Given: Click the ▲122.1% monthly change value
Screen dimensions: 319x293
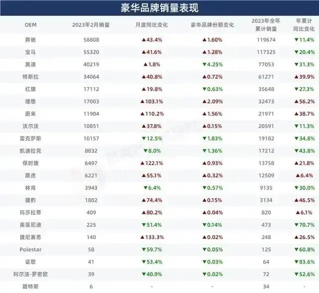Looking at the screenshot, I should pos(152,163).
